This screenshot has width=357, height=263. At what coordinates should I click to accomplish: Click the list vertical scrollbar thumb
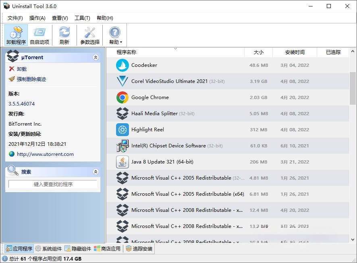tap(353, 88)
